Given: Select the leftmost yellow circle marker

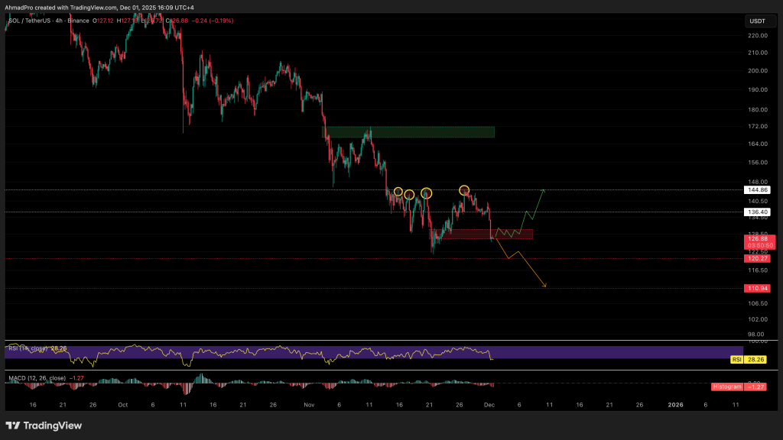Looking at the screenshot, I should pyautogui.click(x=398, y=192).
